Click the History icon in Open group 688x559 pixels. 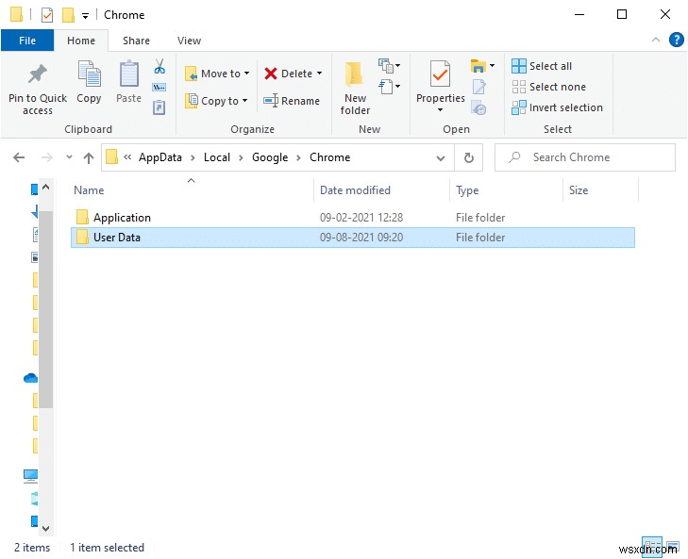[x=478, y=107]
